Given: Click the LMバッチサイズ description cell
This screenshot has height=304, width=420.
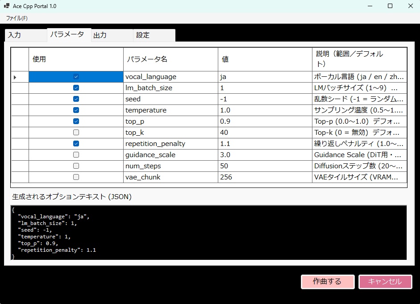Looking at the screenshot, I should click(x=359, y=88).
